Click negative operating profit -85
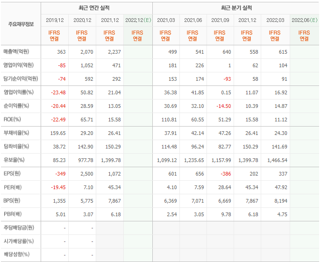Image resolution: width=321 pixels, height=262 pixels. click(62, 65)
